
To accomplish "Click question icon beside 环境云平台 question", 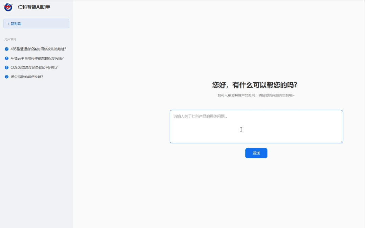I will coord(6,58).
